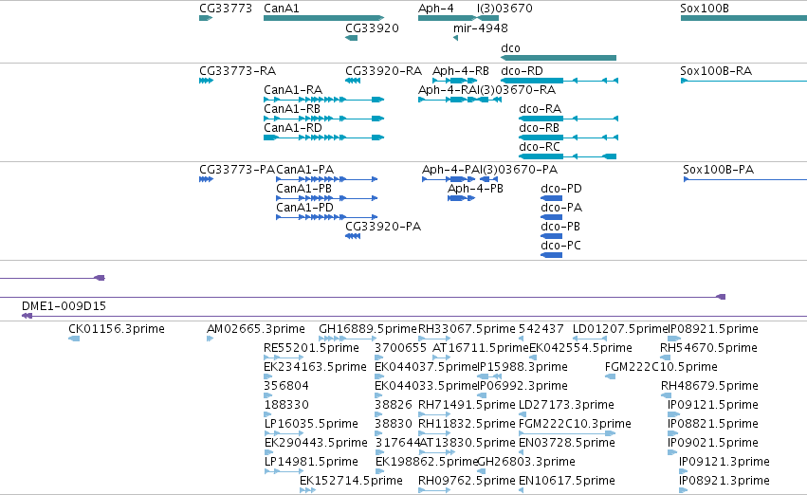Select EST GH26803.3prime
807x495 pixels.
tap(526, 462)
